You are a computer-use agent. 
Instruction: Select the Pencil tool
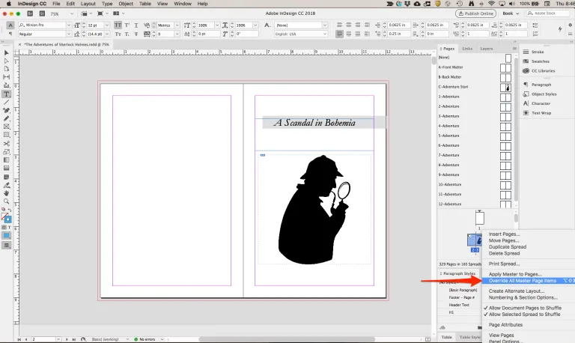6,118
